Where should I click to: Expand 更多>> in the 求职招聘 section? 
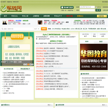(104, 105)
